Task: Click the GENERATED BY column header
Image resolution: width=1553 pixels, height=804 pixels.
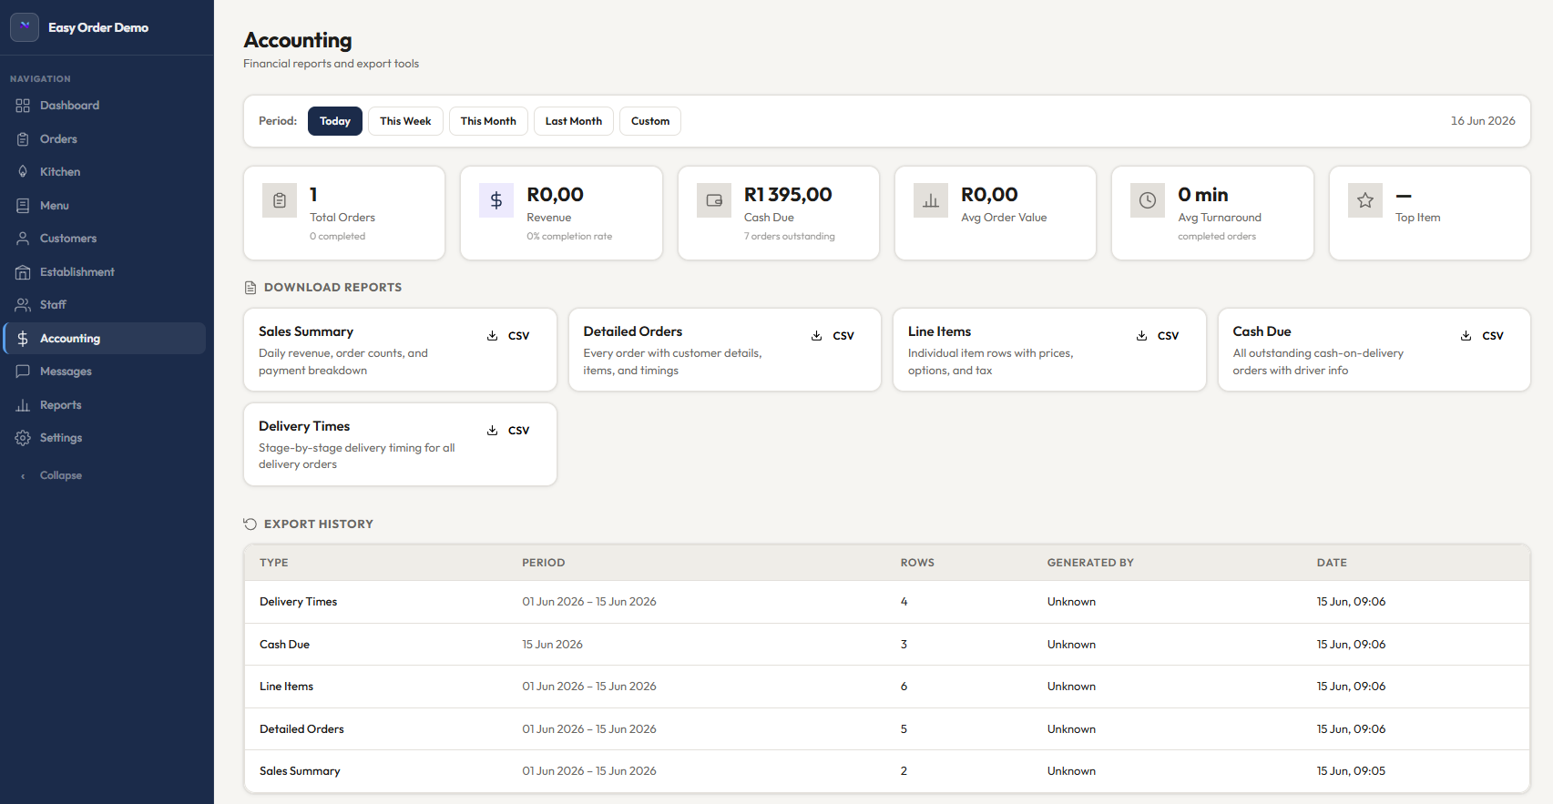Action: click(1090, 563)
